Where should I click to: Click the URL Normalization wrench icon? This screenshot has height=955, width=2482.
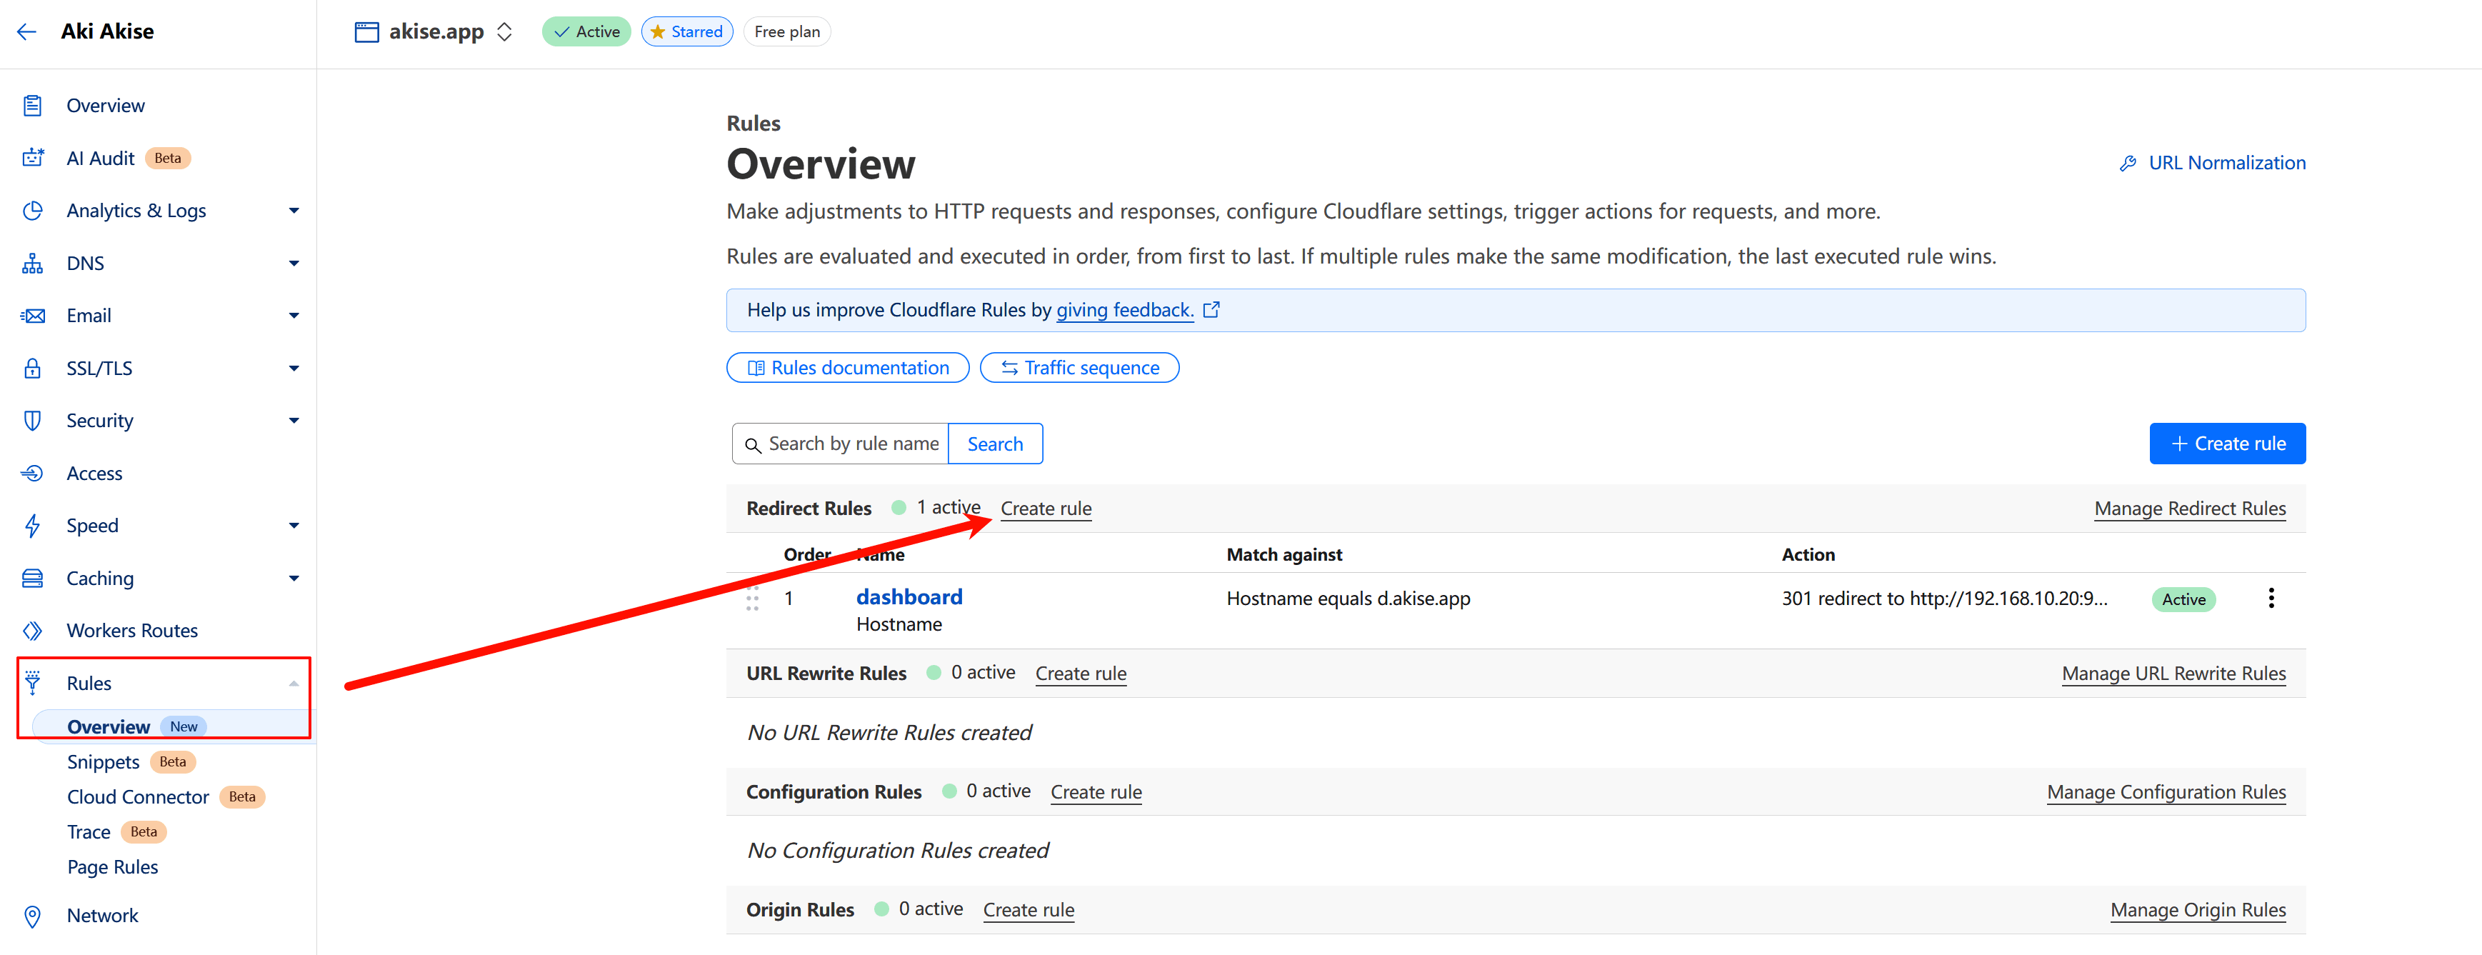[x=2128, y=163]
